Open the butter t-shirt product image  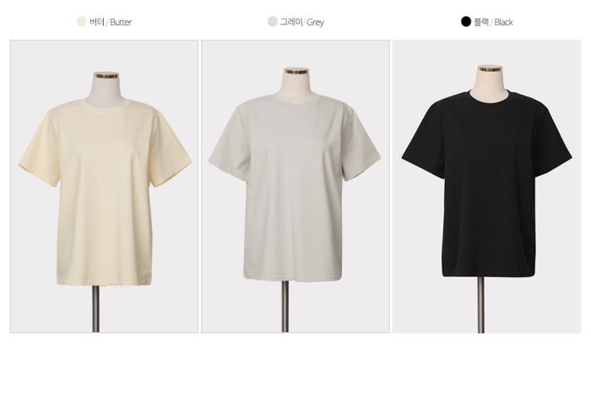tap(104, 187)
